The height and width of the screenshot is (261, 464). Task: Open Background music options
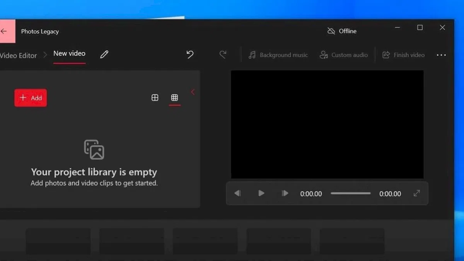coord(278,55)
